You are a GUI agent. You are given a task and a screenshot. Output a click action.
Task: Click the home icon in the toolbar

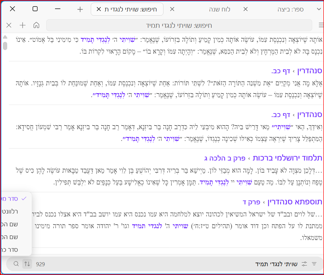tap(36, 25)
